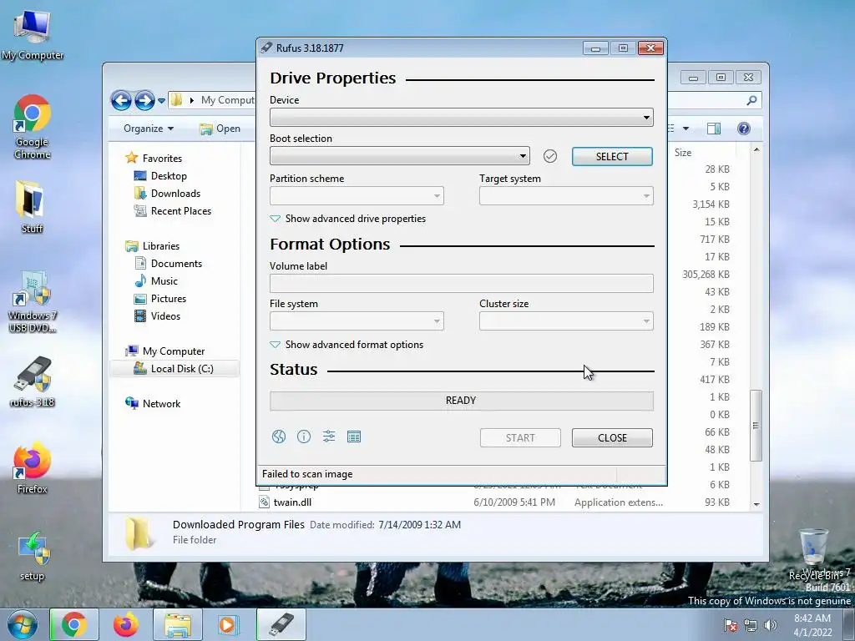Click the Firefox desktop shortcut
Screen dimensions: 855x641
click(33, 468)
